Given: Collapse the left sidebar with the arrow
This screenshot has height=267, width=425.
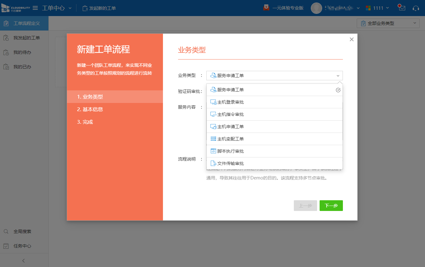Looking at the screenshot, I should click(24, 261).
